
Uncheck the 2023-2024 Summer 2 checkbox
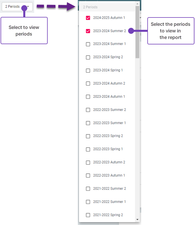point(88,31)
